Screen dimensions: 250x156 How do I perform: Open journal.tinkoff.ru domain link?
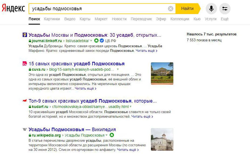(x=47, y=41)
